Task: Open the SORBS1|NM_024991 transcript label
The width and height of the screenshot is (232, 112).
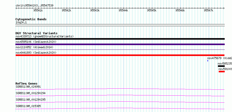Action: 28,87
